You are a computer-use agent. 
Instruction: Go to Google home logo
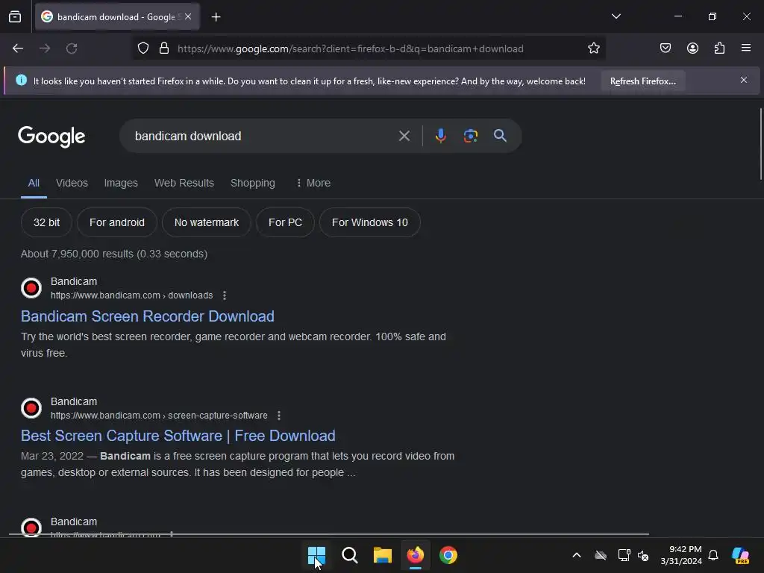pos(51,137)
